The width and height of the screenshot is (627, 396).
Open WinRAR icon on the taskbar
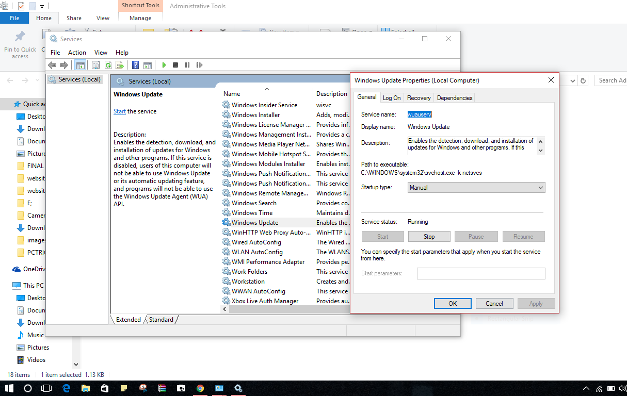[x=162, y=388]
